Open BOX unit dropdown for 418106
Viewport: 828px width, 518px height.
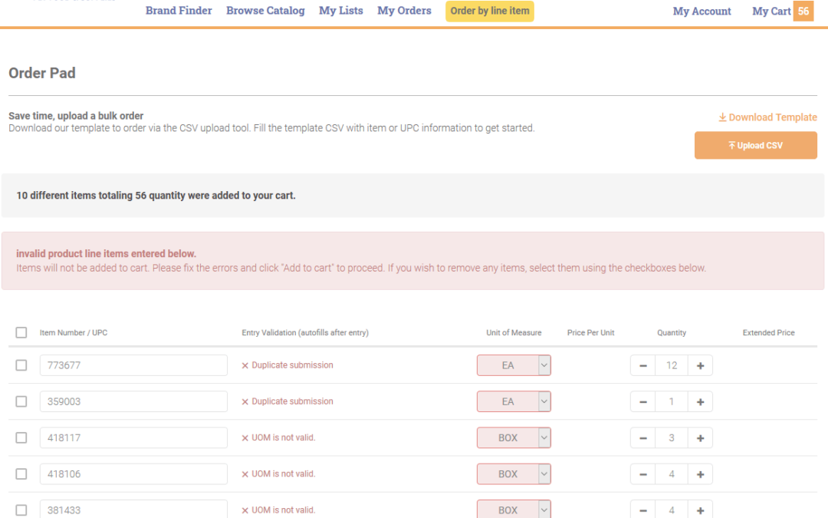(x=514, y=474)
